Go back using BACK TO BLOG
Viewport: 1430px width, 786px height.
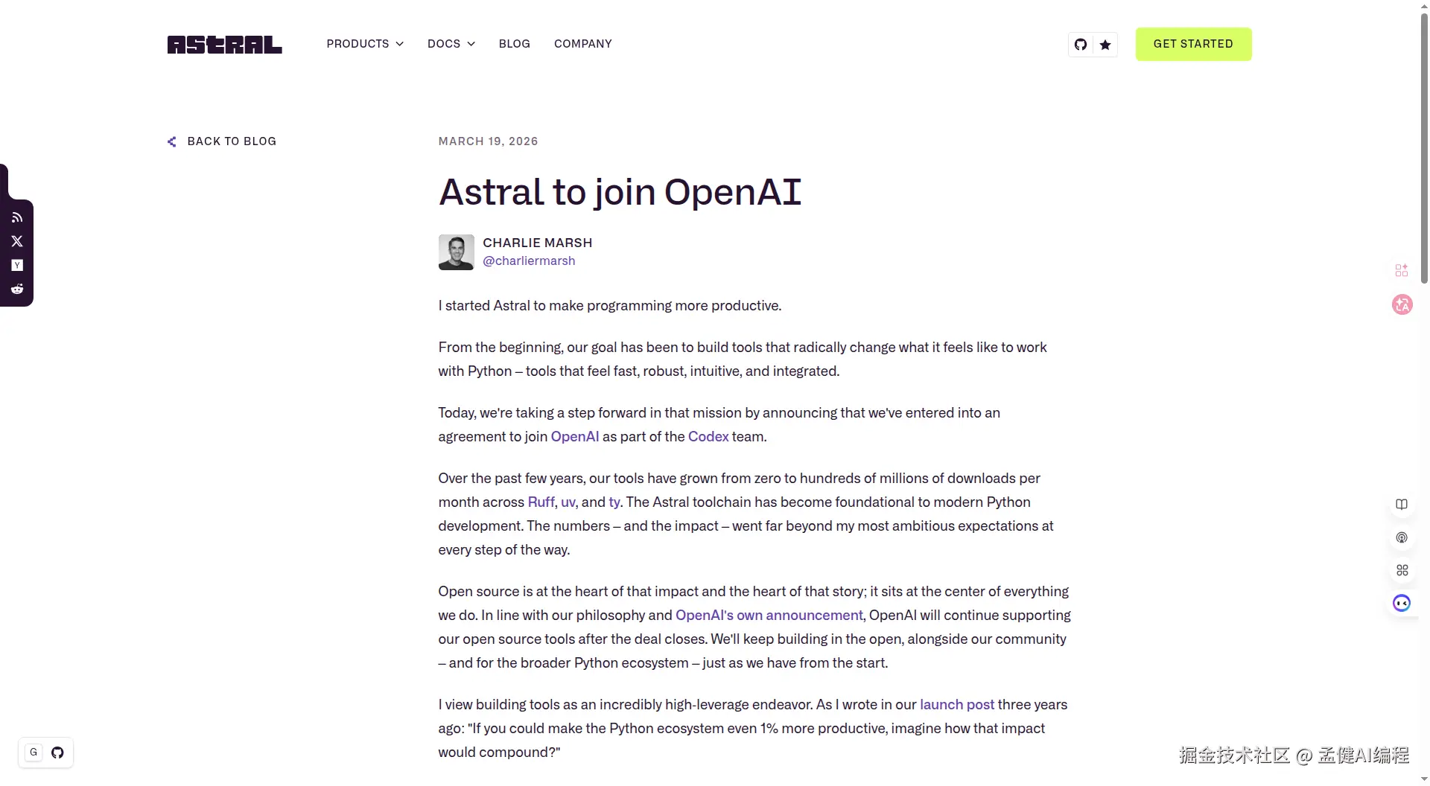(x=221, y=141)
